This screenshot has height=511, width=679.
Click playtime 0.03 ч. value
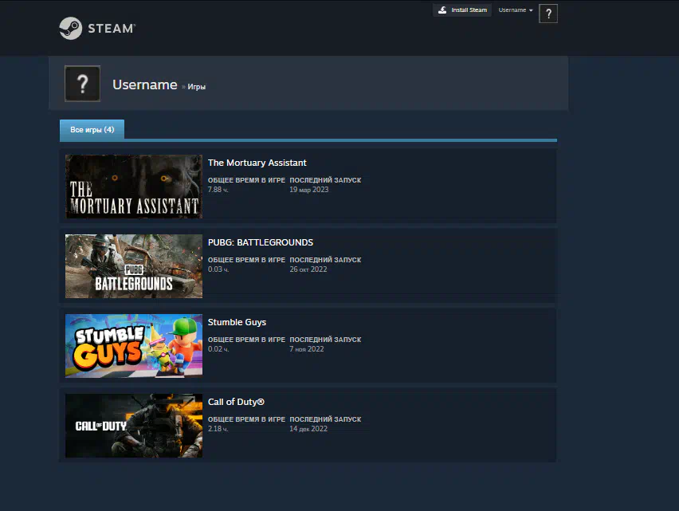click(x=218, y=269)
